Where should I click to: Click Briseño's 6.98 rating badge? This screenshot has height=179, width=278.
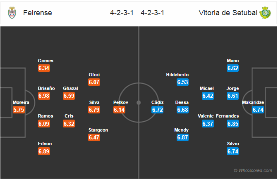44,96
